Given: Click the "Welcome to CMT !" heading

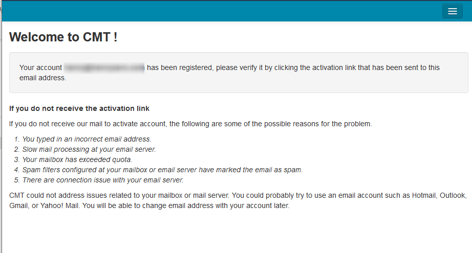Looking at the screenshot, I should 63,37.
